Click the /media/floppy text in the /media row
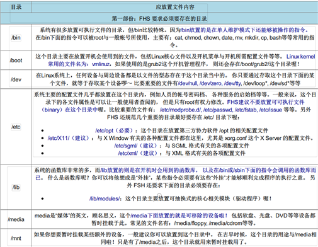The image size is (318, 247). tap(190, 223)
